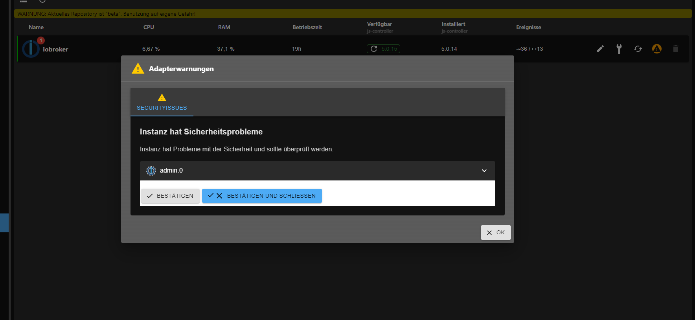The height and width of the screenshot is (320, 695).
Task: Click the Adapterwarnungen warning triangle icon
Action: 138,68
